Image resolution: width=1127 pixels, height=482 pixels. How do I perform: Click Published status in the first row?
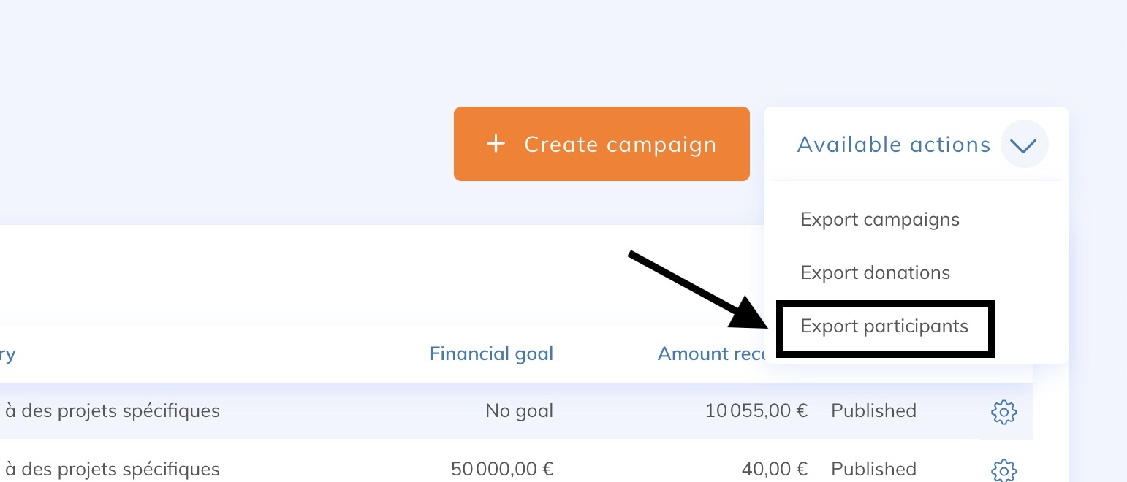tap(873, 411)
